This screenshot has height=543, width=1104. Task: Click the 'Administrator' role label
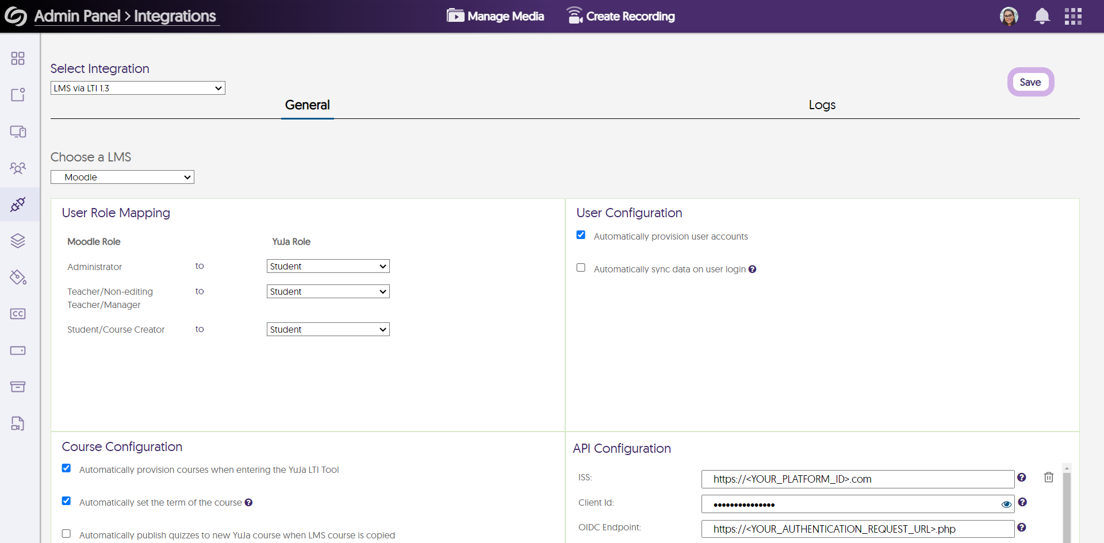95,267
